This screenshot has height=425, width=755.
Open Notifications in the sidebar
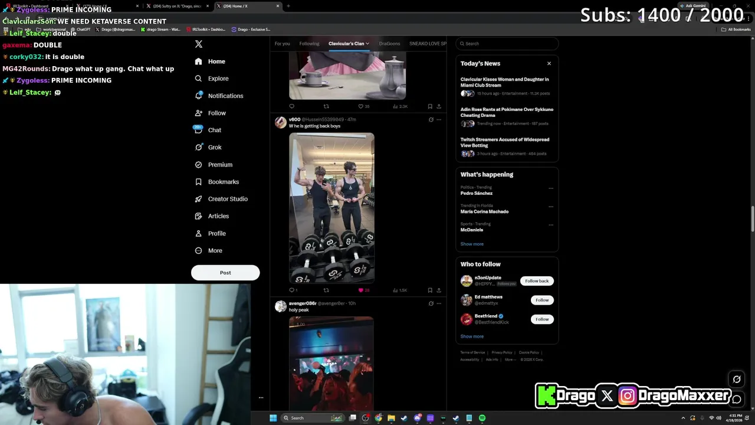pos(218,96)
